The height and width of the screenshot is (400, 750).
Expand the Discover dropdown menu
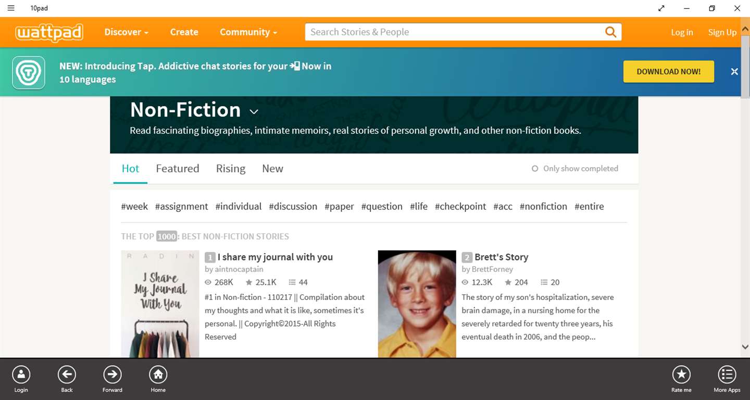[126, 32]
